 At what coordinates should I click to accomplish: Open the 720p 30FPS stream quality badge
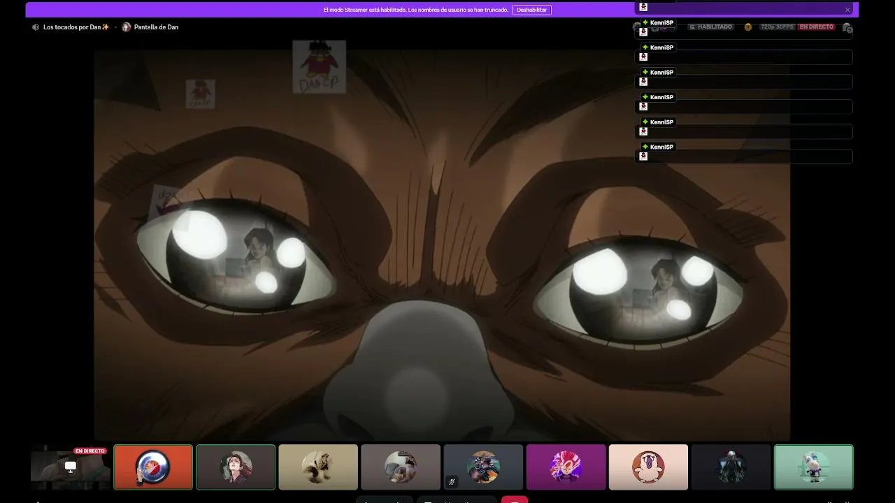[x=778, y=27]
